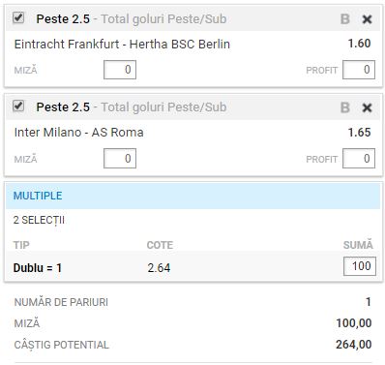Focus the PROFIT field for Inter Milano
Image resolution: width=385 pixels, height=365 pixels.
click(359, 158)
